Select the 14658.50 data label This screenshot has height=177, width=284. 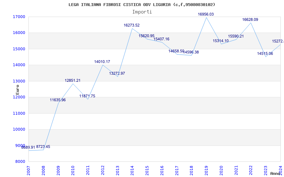tap(176, 51)
